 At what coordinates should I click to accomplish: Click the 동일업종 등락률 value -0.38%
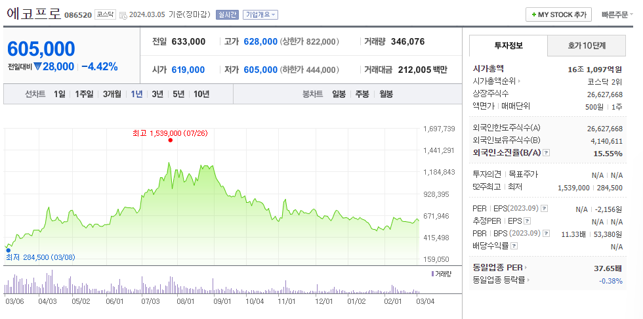click(611, 281)
